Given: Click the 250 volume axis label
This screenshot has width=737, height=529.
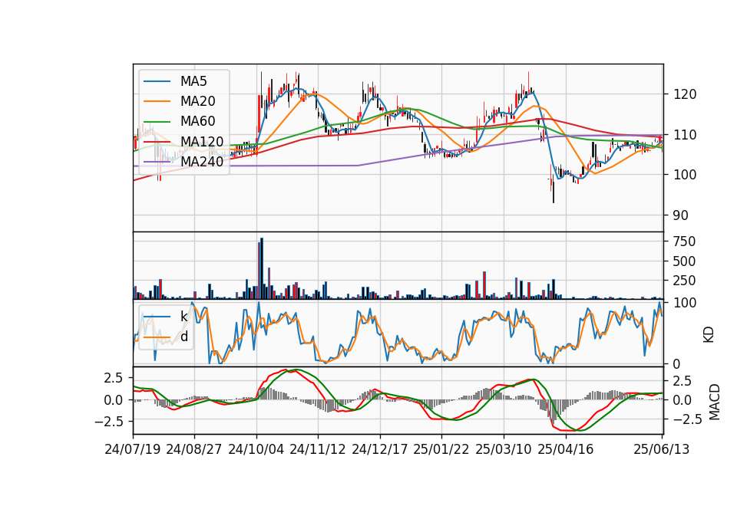Looking at the screenshot, I should (x=685, y=281).
